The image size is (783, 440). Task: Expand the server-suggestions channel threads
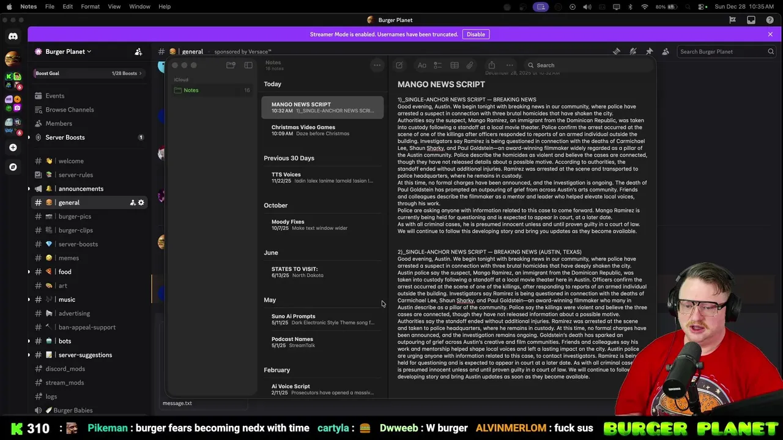[x=29, y=355]
